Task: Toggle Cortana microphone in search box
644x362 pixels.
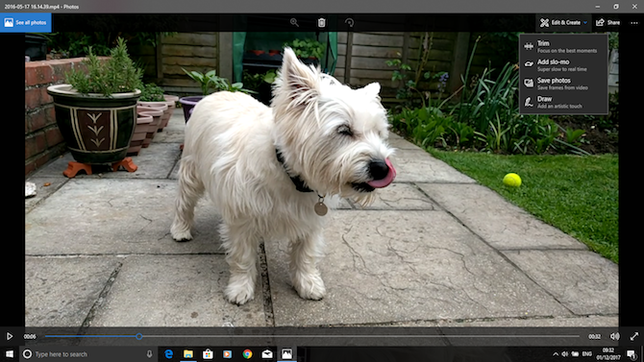Action: (150, 353)
